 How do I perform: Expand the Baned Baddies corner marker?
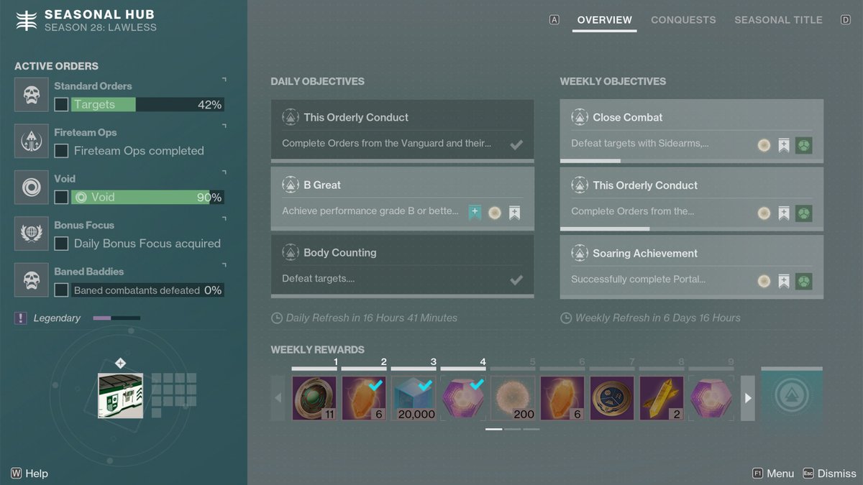[224, 265]
